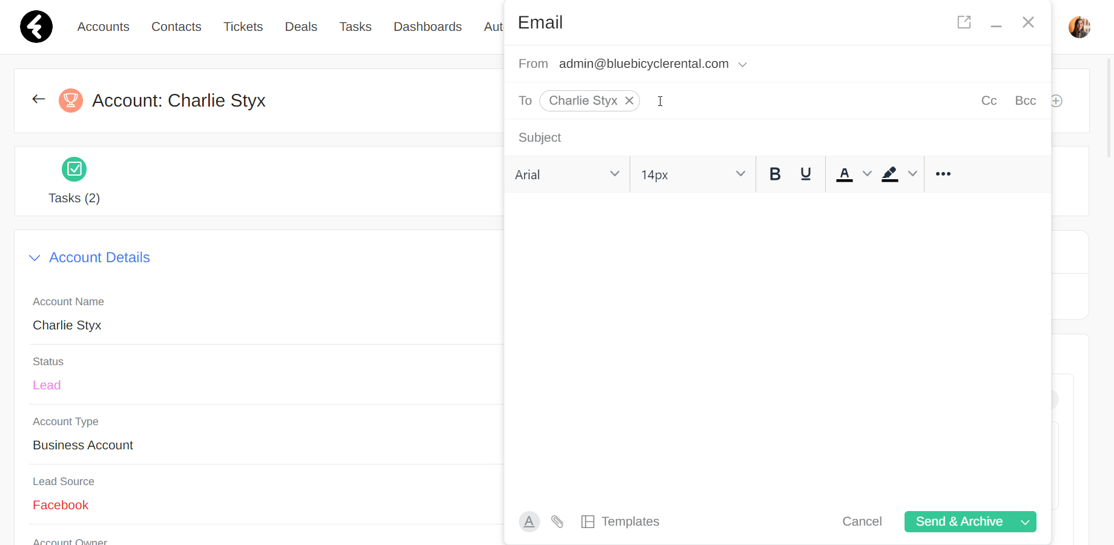This screenshot has width=1114, height=545.
Task: Add Cc recipients
Action: tap(989, 101)
